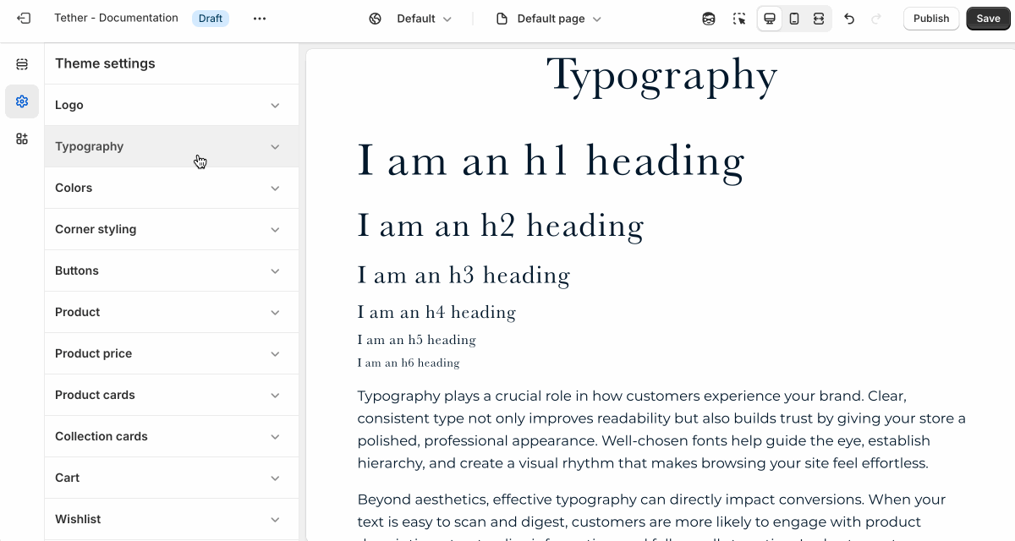1015x541 pixels.
Task: Select the Typography page title in preview
Action: (661, 76)
